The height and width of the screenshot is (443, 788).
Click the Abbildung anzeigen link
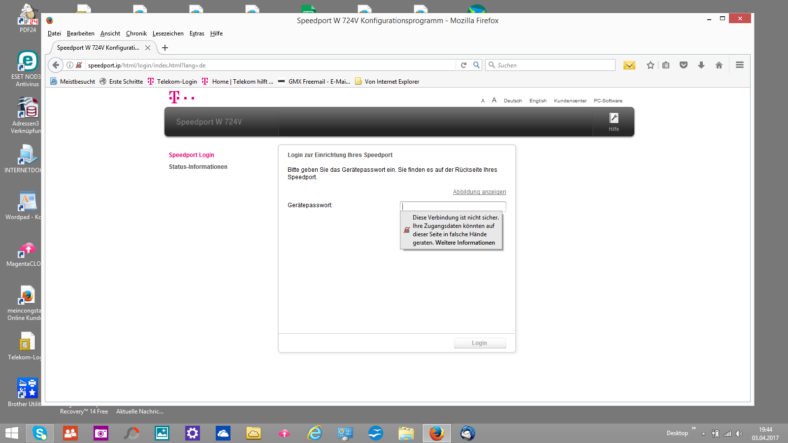(480, 192)
